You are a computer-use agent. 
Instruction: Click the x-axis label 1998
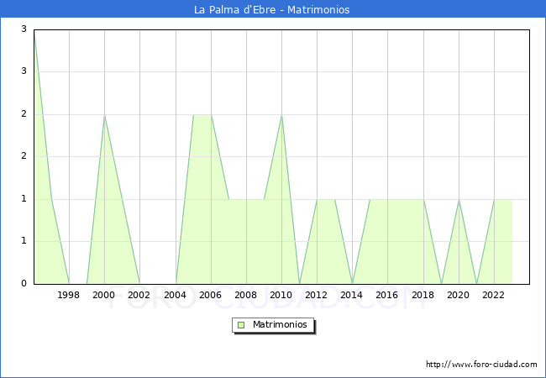[69, 295]
